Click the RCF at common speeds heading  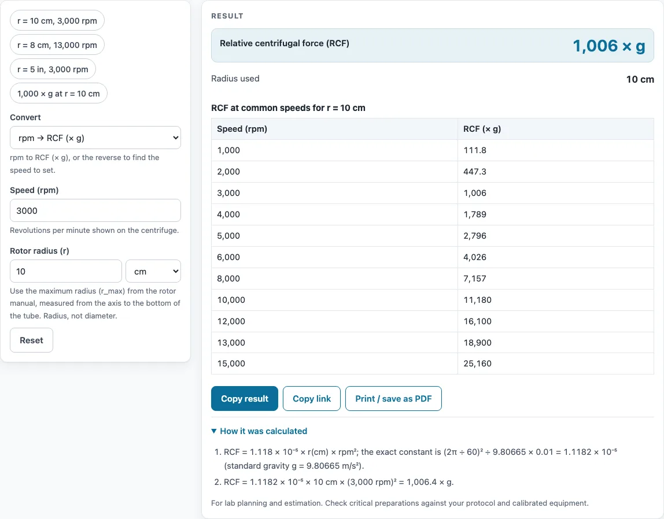point(288,108)
